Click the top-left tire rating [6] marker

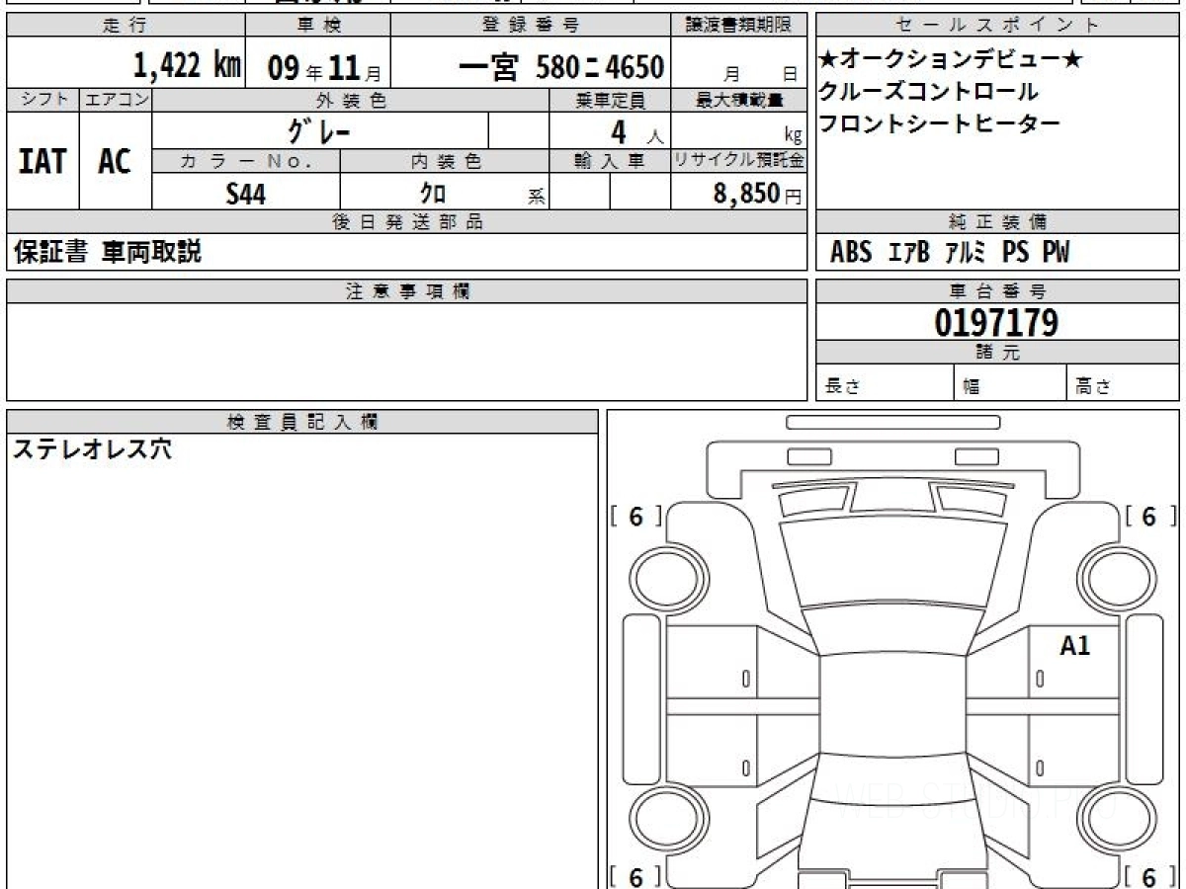pyautogui.click(x=635, y=517)
